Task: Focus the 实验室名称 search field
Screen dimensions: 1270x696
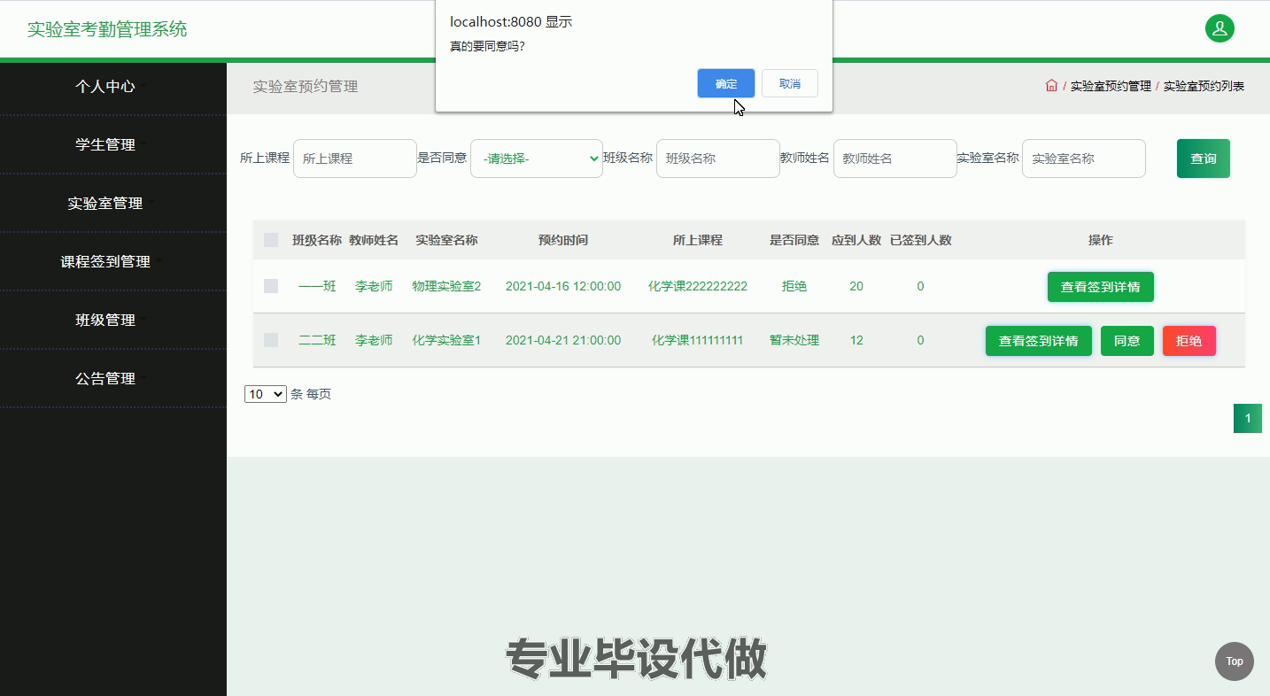Action: (x=1084, y=159)
